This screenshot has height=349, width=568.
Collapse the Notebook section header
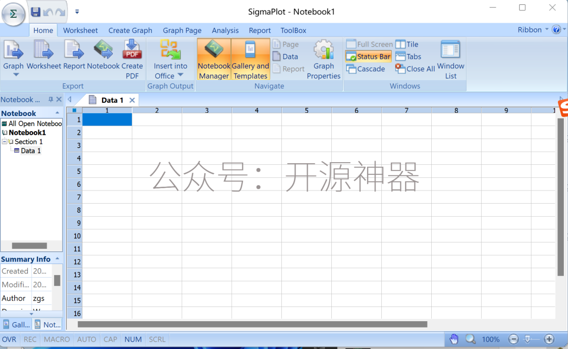pos(57,113)
